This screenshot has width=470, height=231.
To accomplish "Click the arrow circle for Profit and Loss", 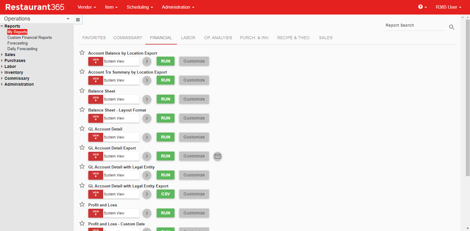I will point(147,213).
